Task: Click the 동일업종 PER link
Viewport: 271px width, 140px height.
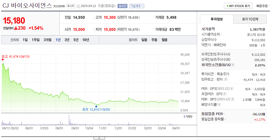Action: click(x=212, y=114)
